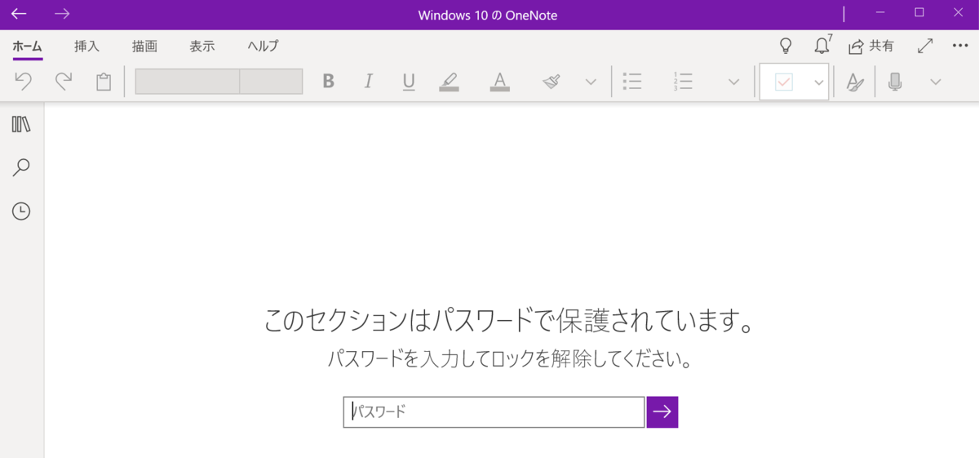Screen dimensions: 979x458
Task: Redo the last action
Action: point(63,82)
